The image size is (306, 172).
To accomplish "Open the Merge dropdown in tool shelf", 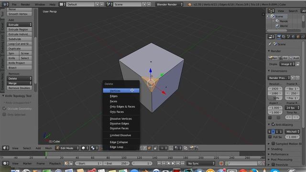I will pos(20,83).
